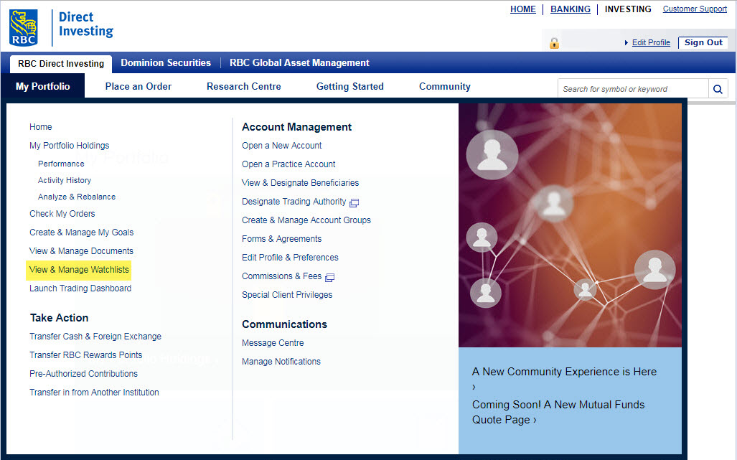
Task: Open View & Manage Watchlists link
Action: pos(79,270)
